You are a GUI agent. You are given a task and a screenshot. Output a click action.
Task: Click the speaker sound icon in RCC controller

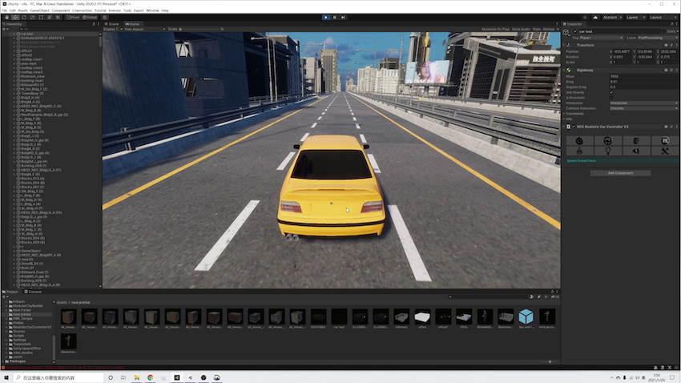pos(636,151)
